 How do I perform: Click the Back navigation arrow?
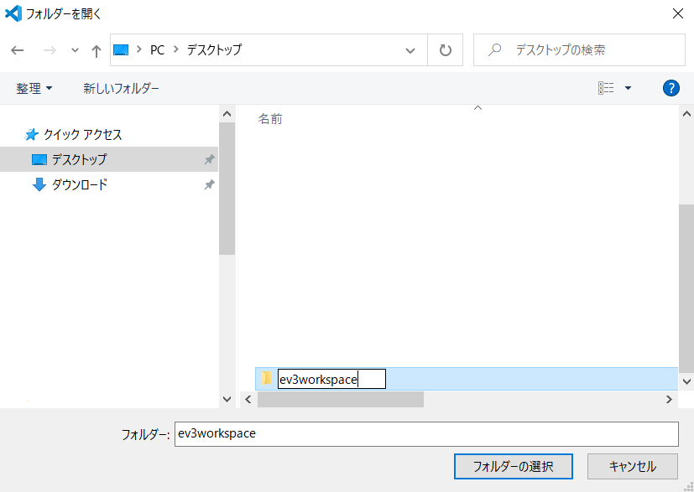18,50
